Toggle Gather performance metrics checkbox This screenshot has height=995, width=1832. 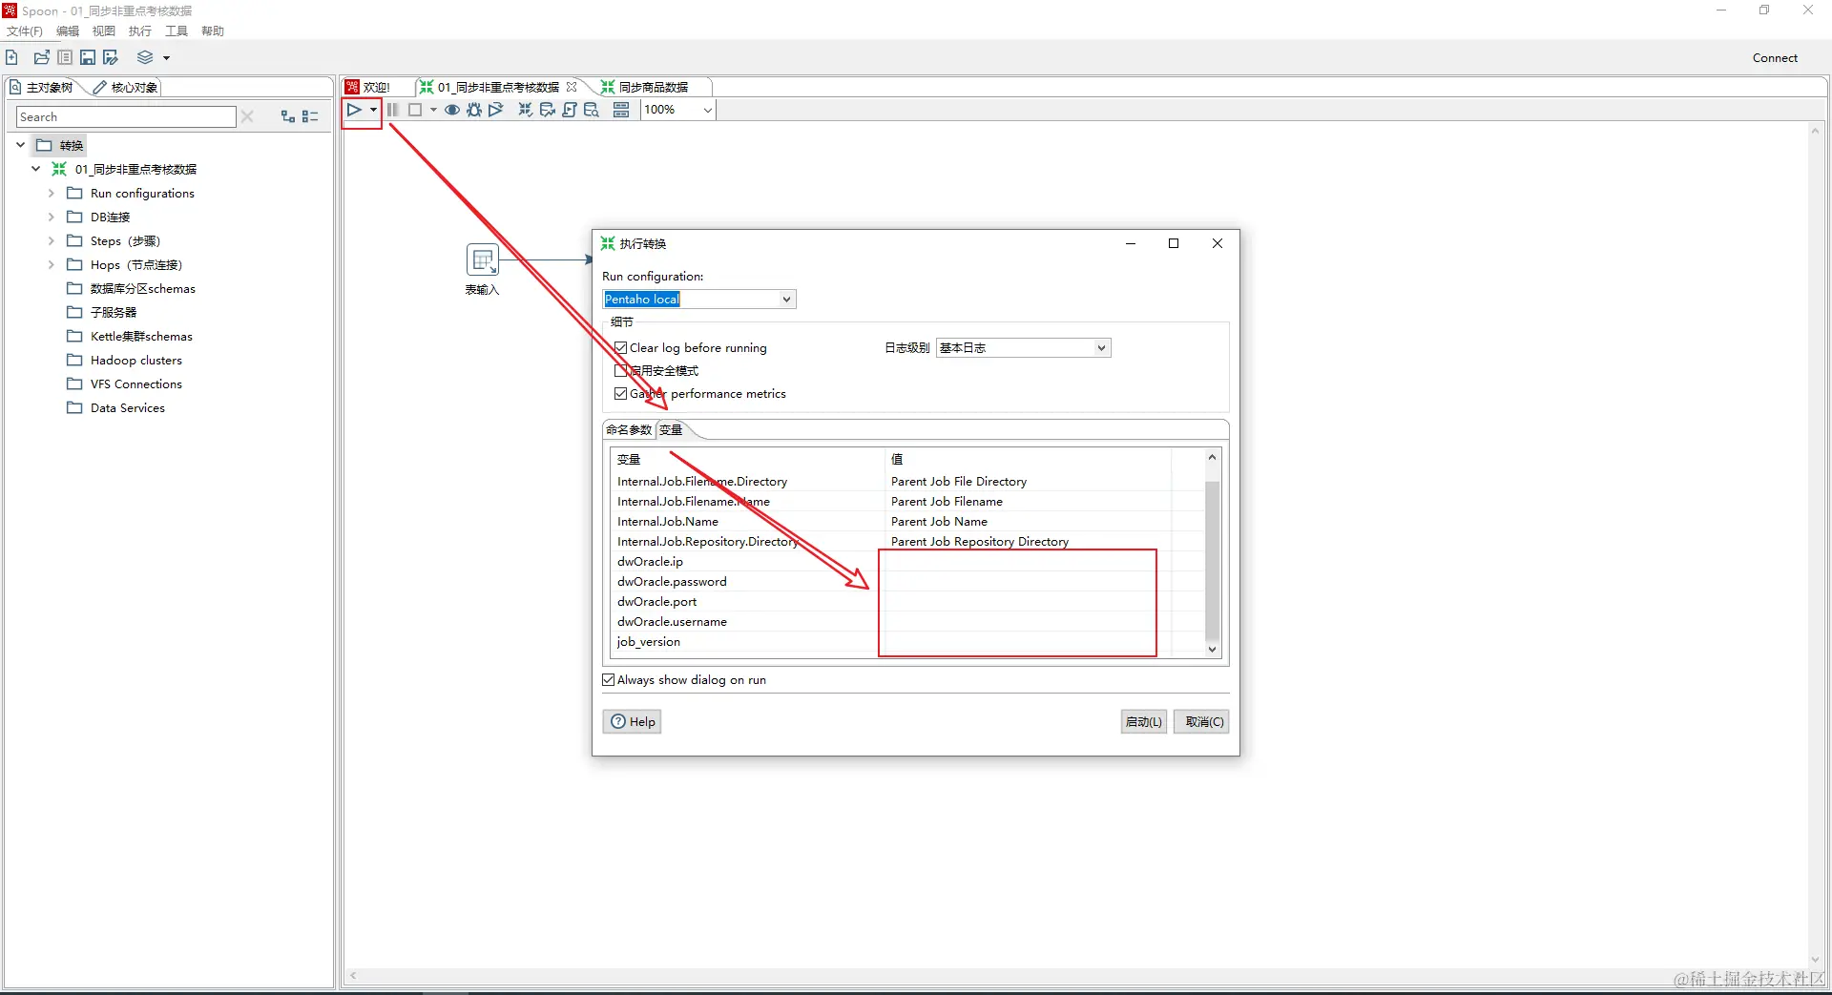[x=621, y=393]
